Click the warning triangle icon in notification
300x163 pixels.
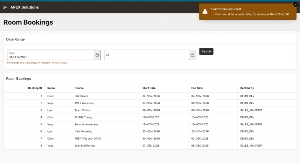click(x=205, y=11)
